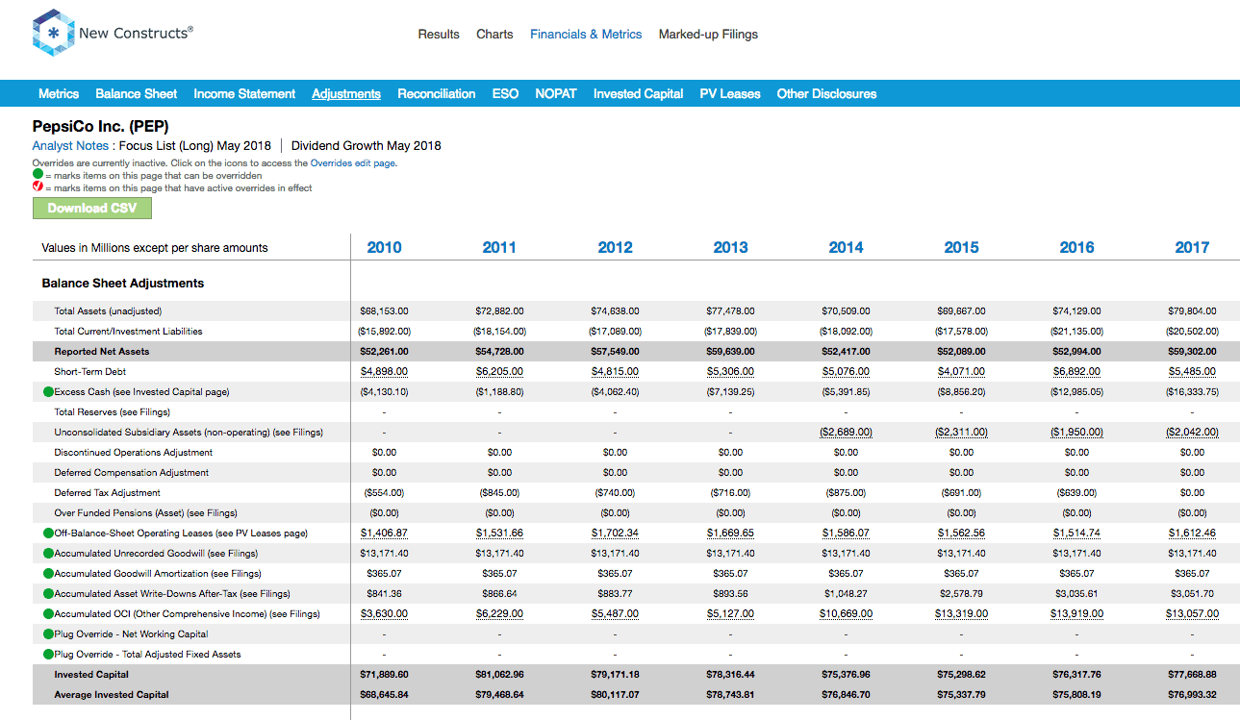
Task: Open override icon for Total Adjusted Fixed Assets plug
Action: click(48, 655)
